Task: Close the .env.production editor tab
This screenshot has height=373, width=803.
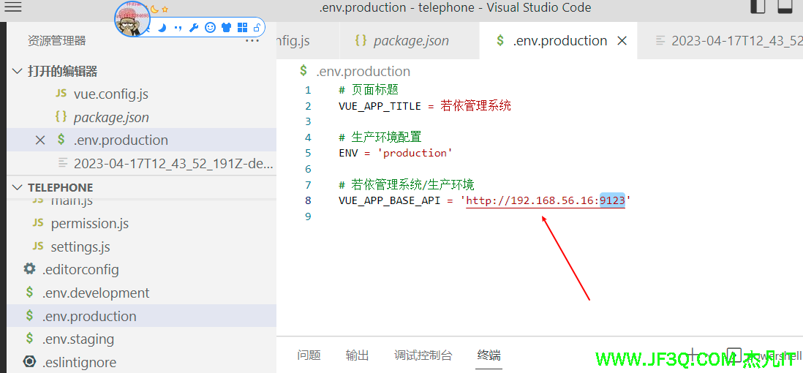Action: 622,41
